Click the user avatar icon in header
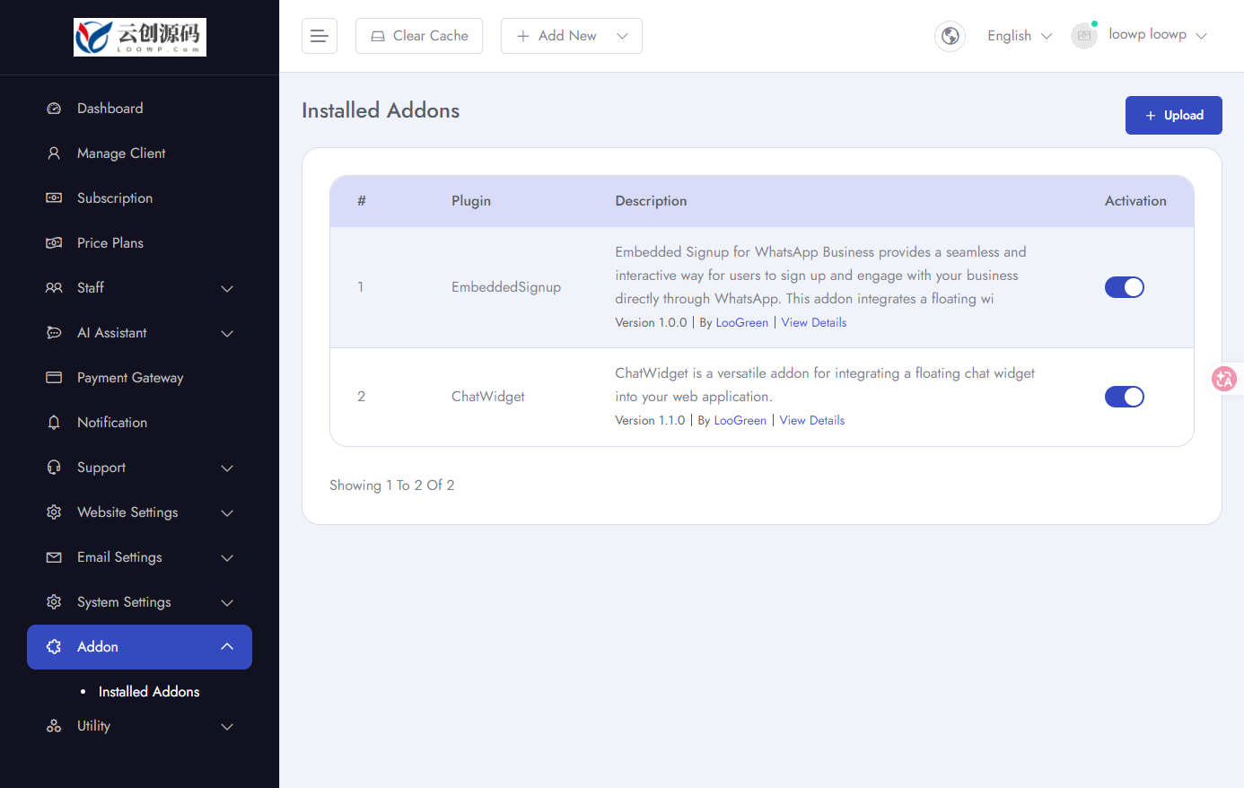 (1084, 36)
